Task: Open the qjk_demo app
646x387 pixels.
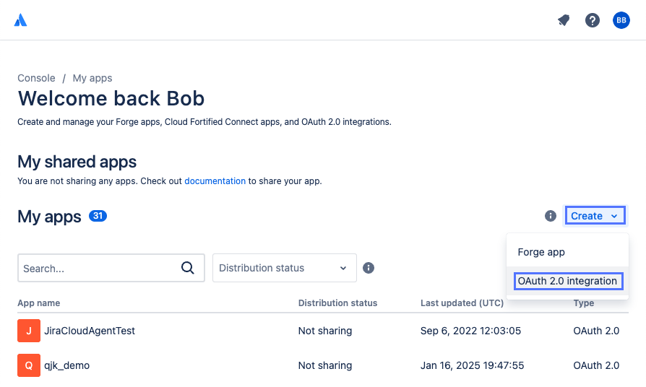Action: [66, 365]
